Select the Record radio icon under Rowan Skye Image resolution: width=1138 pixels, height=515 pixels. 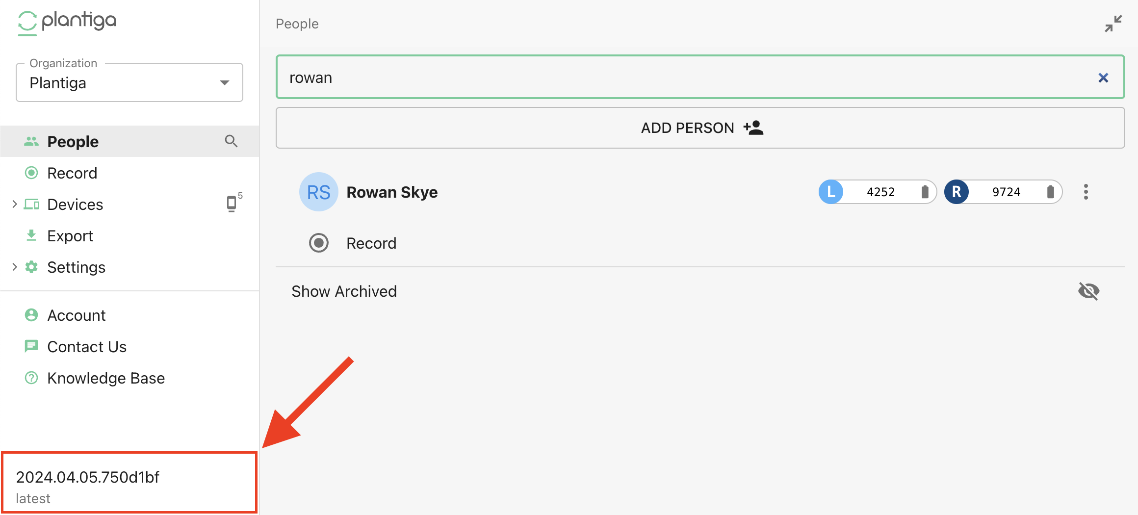pos(319,243)
